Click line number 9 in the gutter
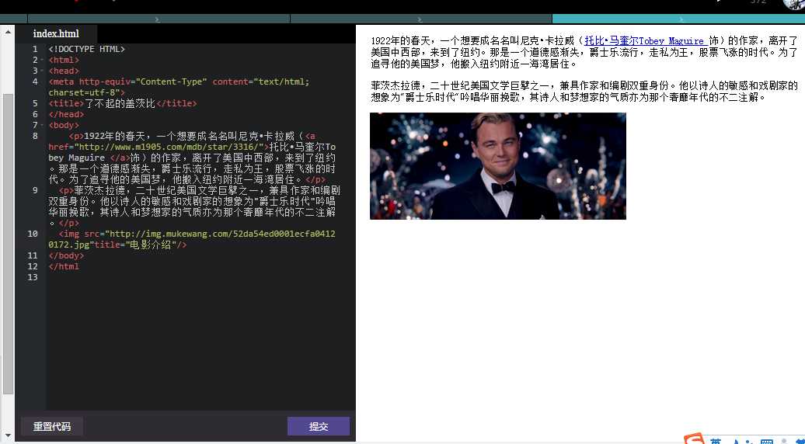The image size is (805, 444). pyautogui.click(x=35, y=190)
